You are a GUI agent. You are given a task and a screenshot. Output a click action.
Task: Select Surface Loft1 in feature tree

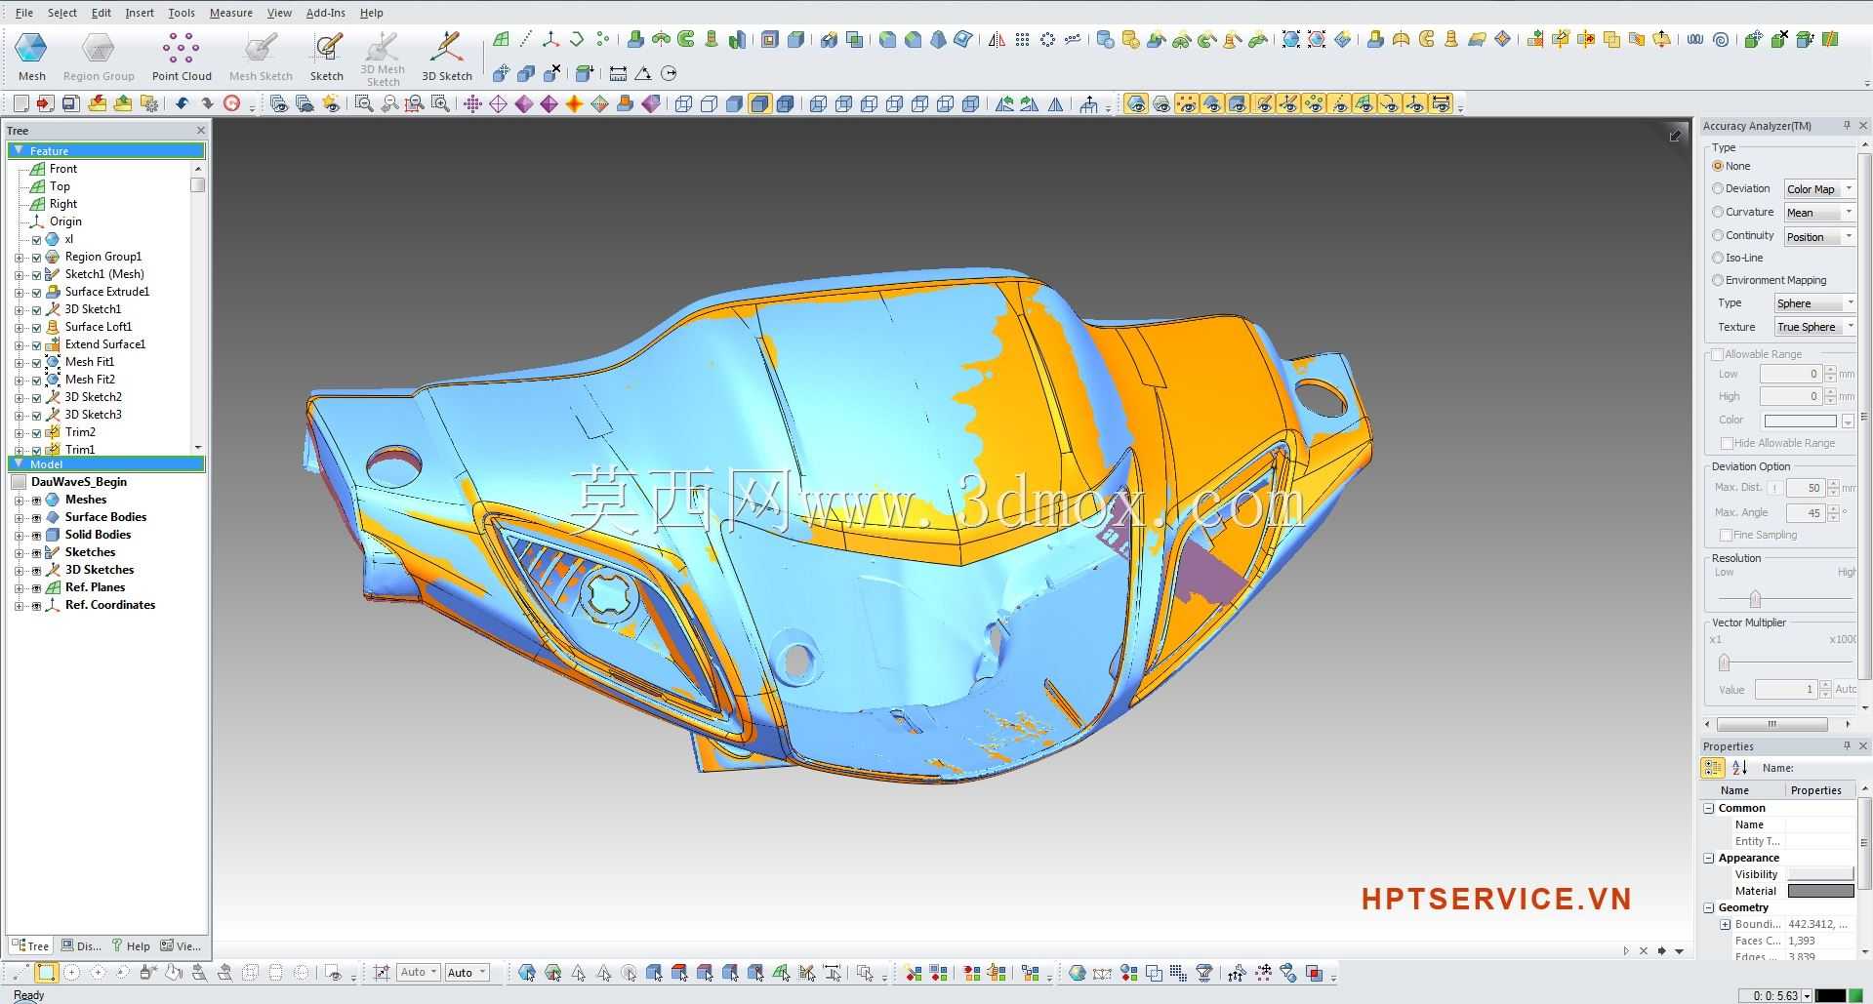[99, 327]
